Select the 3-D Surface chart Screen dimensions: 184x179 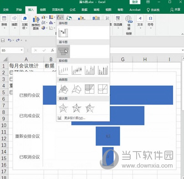[63, 89]
